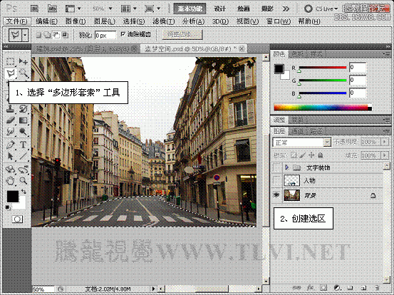Open the blend mode dropdown 正常
Viewport: 394px width, 295px height.
coord(301,143)
